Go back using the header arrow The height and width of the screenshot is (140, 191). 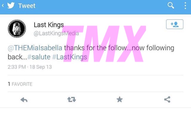coord(3,6)
